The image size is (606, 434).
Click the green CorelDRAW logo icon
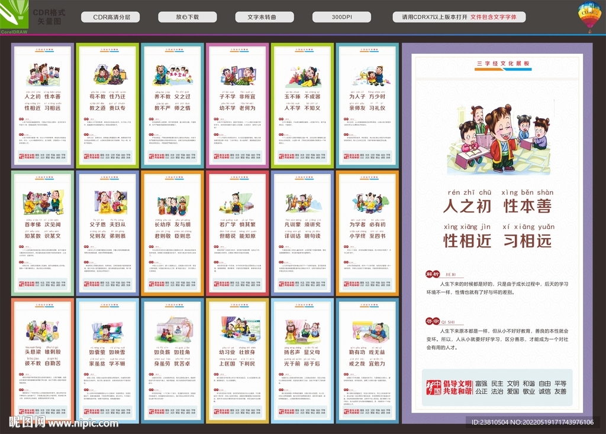[13, 15]
